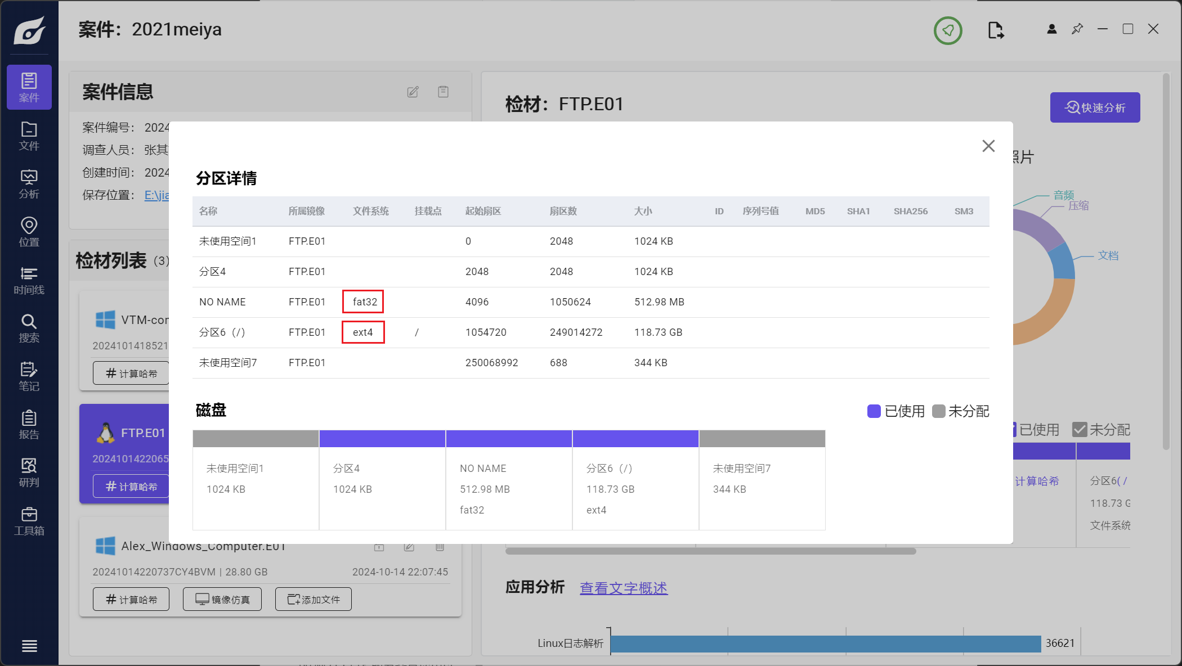Click the horizontal scrollbar under disk view

(x=710, y=551)
